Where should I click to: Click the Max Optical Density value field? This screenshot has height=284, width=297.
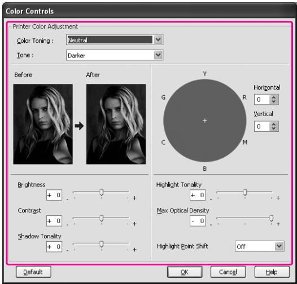198,221
